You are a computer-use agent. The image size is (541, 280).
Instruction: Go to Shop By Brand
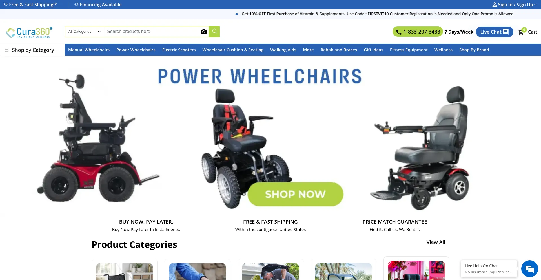(474, 50)
